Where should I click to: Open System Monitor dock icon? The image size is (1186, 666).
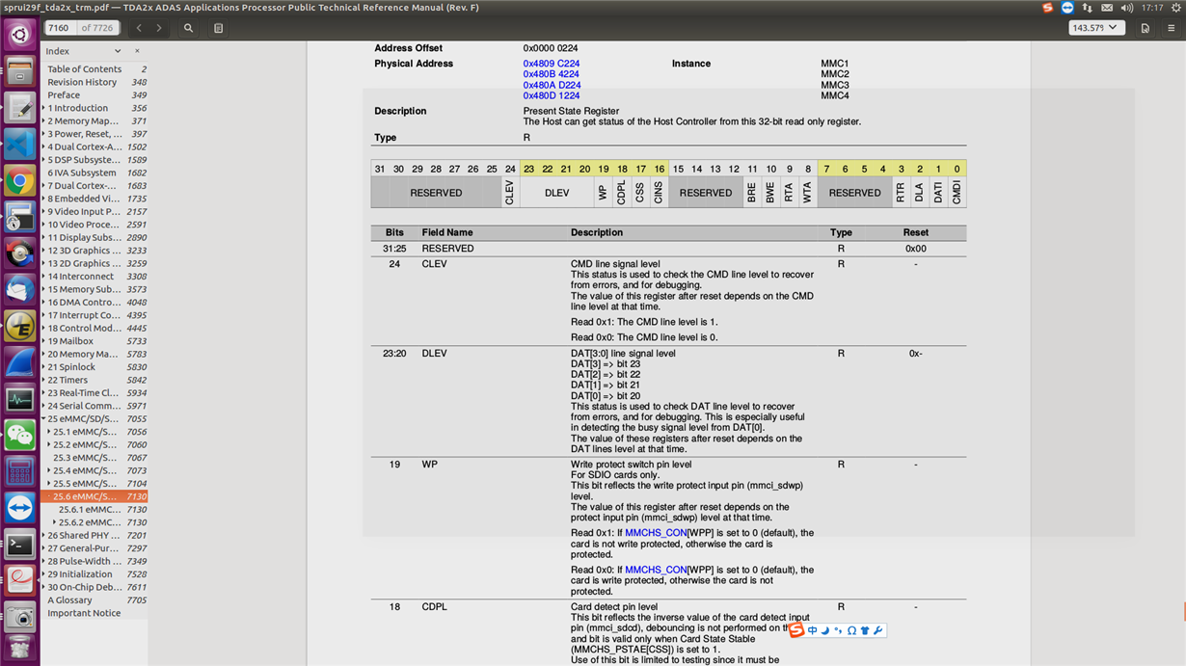click(x=19, y=399)
